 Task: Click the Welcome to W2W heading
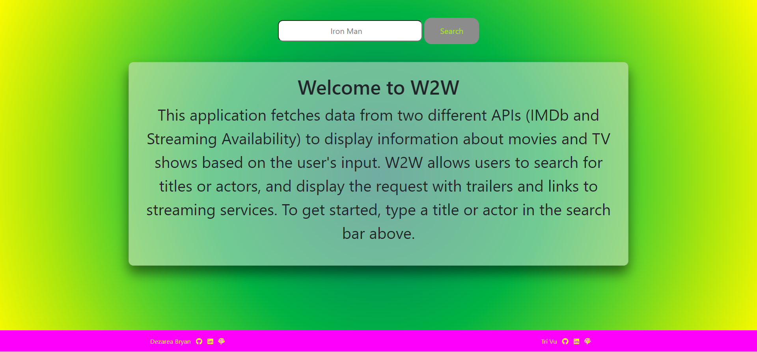[378, 88]
